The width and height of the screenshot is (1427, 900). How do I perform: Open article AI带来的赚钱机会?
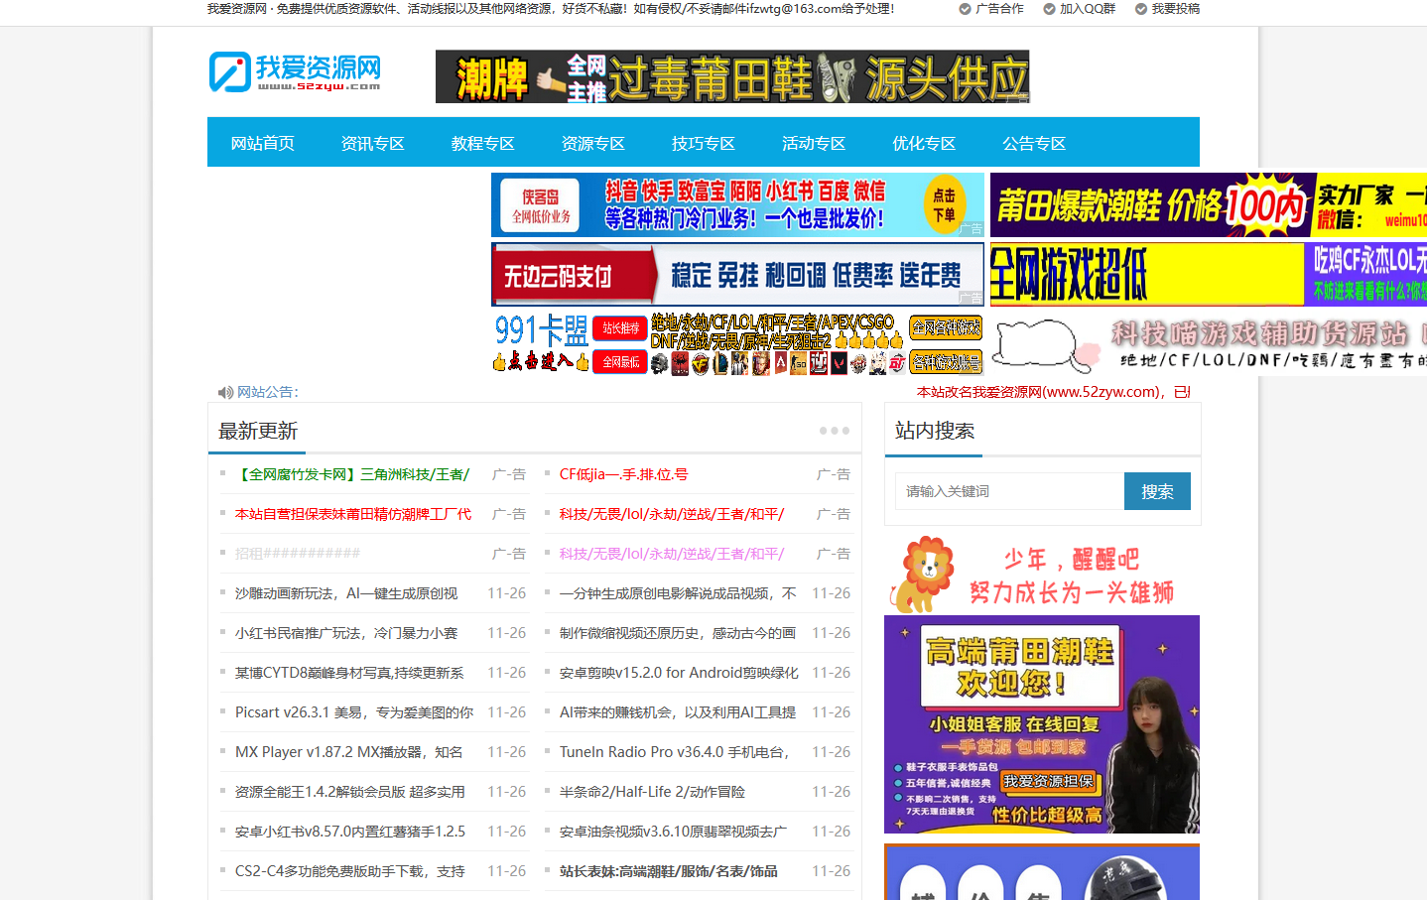678,712
